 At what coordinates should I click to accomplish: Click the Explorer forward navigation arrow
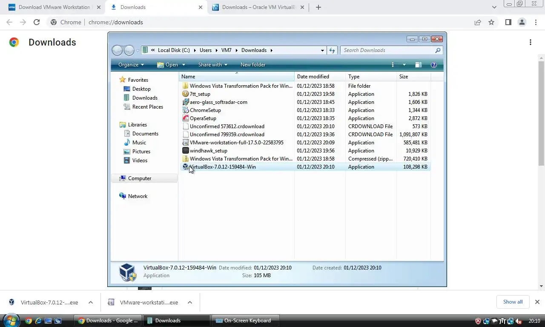[x=129, y=50]
